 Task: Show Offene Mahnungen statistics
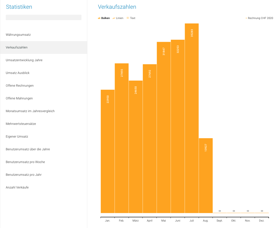tap(19, 98)
